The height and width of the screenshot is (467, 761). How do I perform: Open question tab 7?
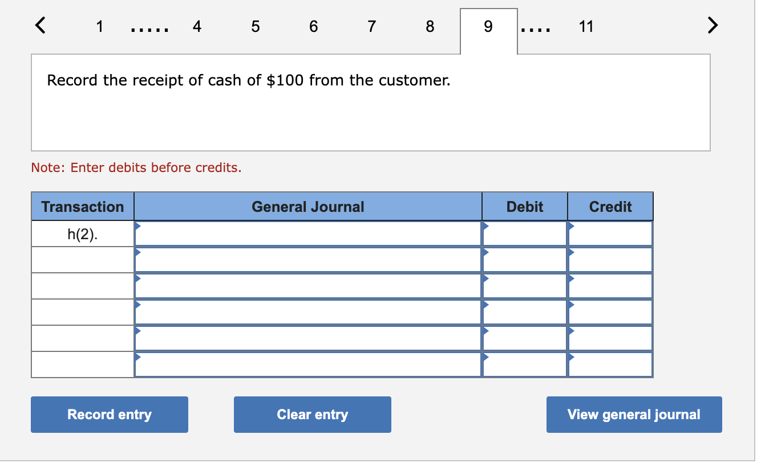[371, 26]
